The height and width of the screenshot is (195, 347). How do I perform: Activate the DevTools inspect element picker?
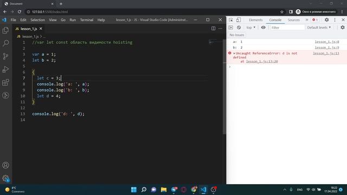(231, 20)
